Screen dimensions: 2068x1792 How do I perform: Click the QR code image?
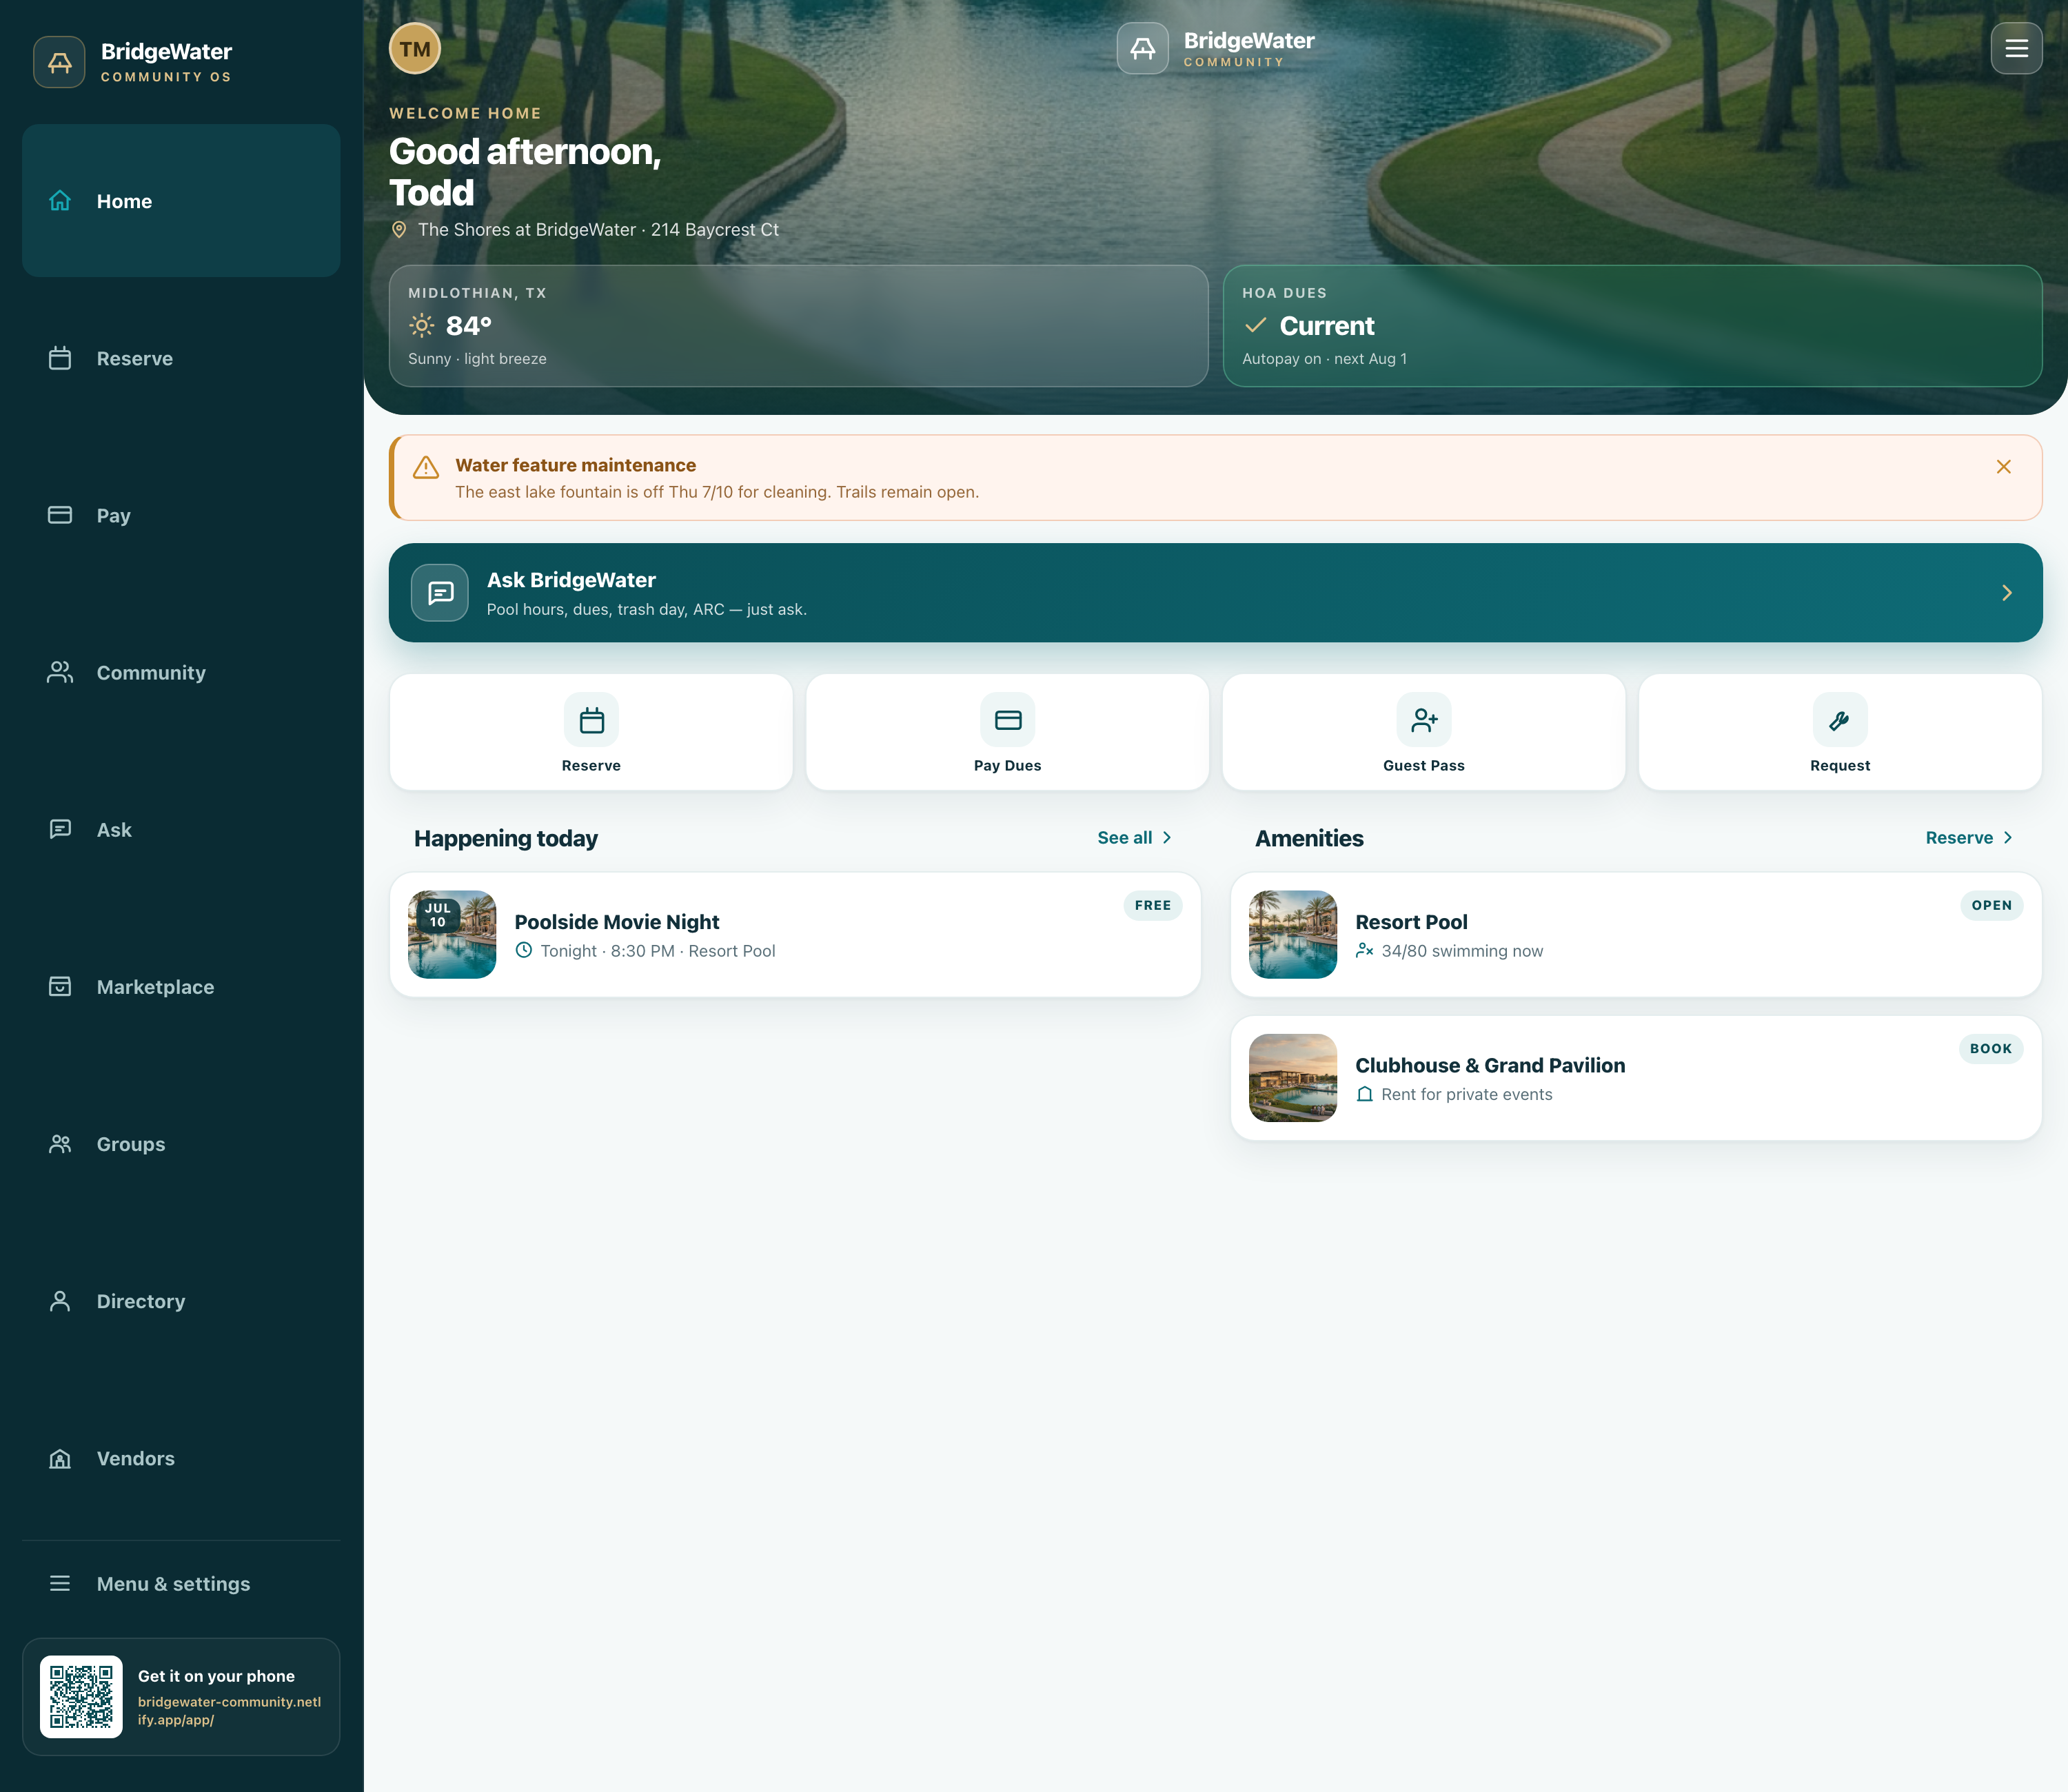(x=81, y=1696)
